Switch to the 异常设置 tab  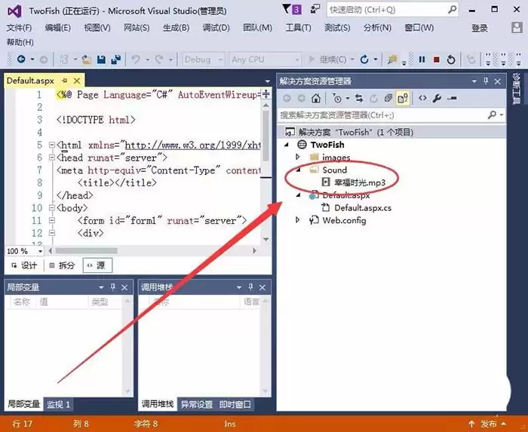click(197, 404)
